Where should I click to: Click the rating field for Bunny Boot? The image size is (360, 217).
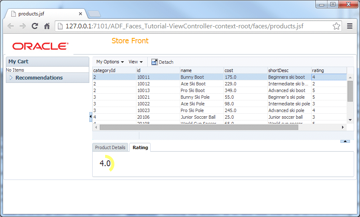(329, 77)
